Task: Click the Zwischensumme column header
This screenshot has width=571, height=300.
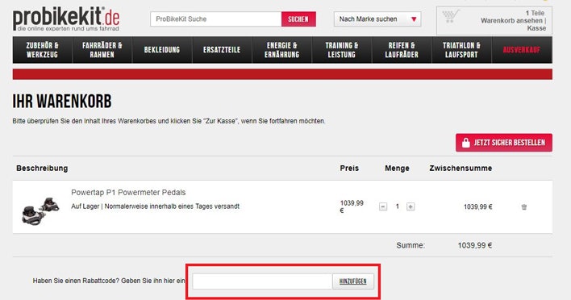Action: point(461,169)
